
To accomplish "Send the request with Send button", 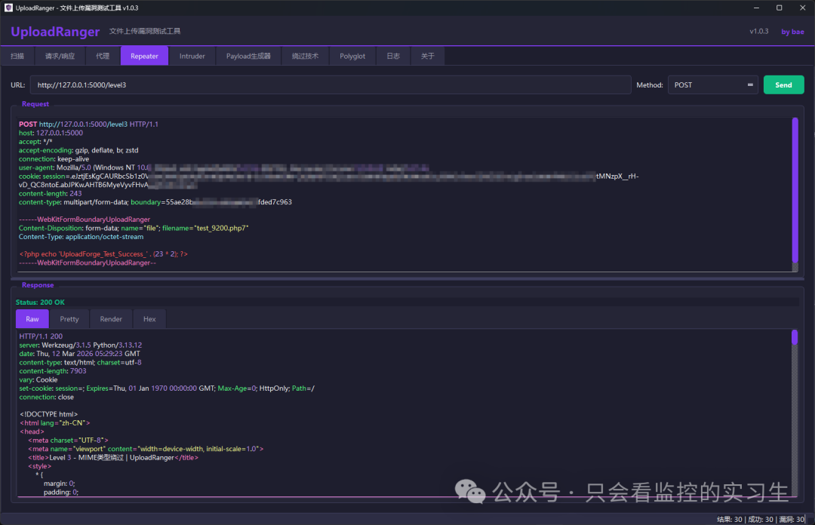I will point(783,84).
